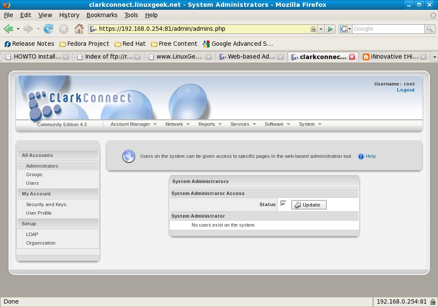Viewport: 438px width, 307px height.
Task: Click the search magnifier icon
Action: (429, 29)
